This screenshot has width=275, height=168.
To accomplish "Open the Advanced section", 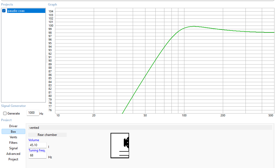I will point(13,154).
